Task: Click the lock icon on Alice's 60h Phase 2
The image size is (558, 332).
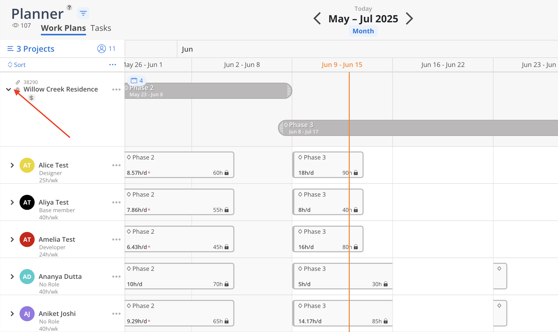Action: pyautogui.click(x=227, y=173)
